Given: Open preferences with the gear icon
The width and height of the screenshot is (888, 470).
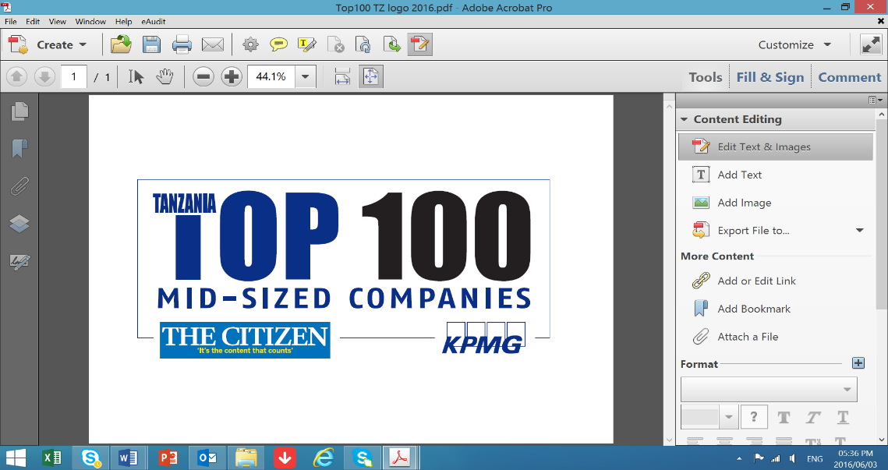Looking at the screenshot, I should coord(250,44).
